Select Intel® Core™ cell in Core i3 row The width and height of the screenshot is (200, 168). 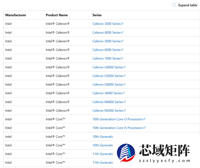click(55, 119)
